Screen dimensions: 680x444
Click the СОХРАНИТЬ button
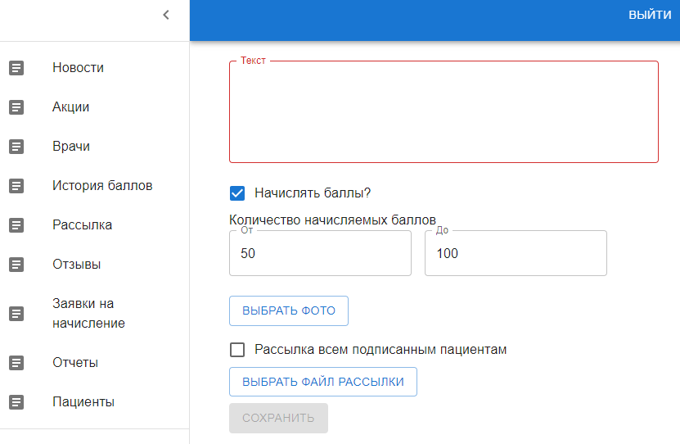pos(278,418)
